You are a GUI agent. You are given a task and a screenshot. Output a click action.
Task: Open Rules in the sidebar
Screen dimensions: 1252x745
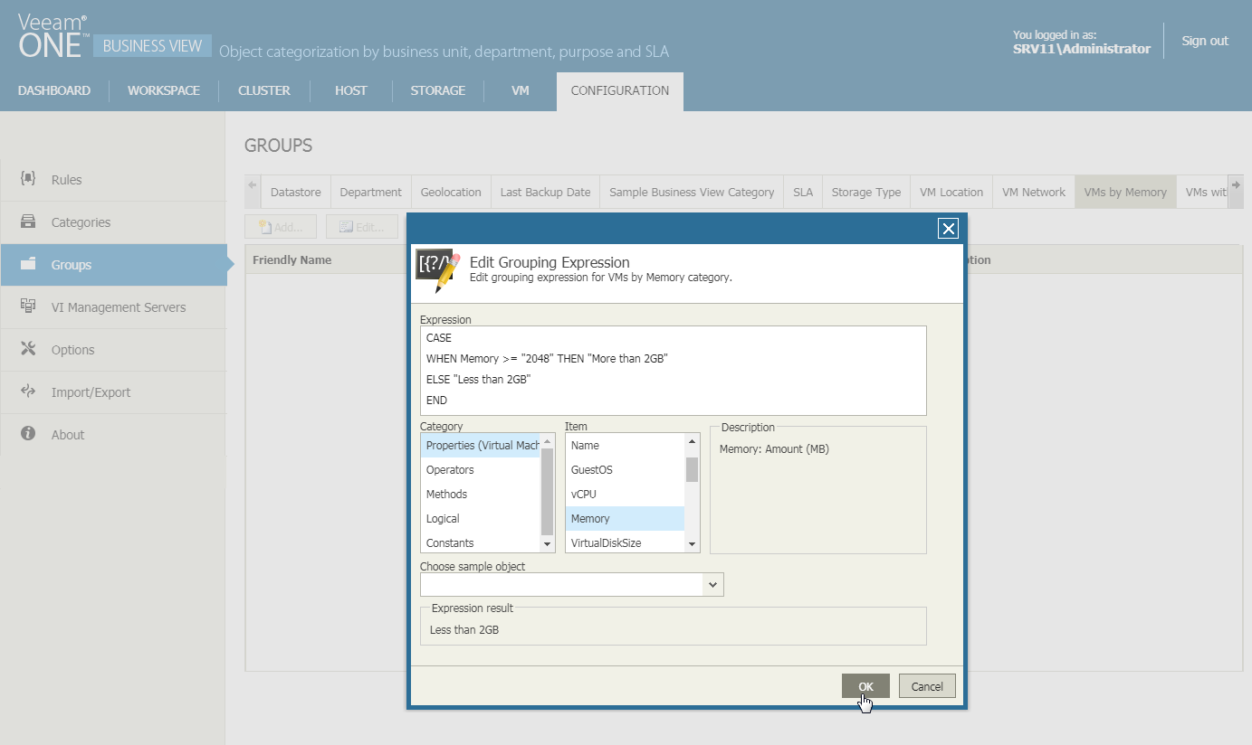click(112, 180)
